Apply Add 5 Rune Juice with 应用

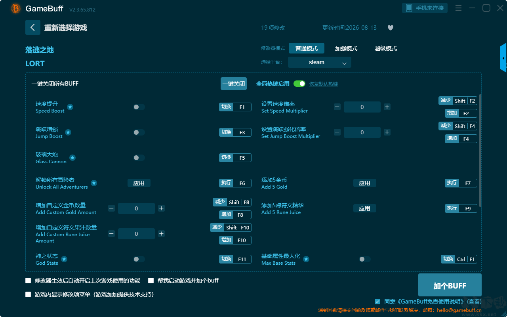[x=365, y=208]
